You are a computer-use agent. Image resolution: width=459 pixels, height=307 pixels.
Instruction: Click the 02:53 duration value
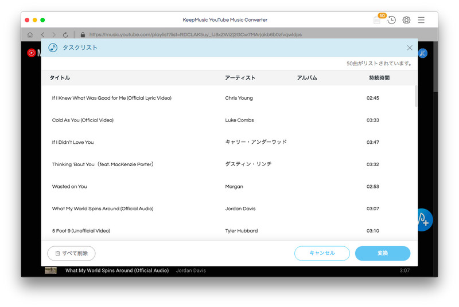coord(372,187)
